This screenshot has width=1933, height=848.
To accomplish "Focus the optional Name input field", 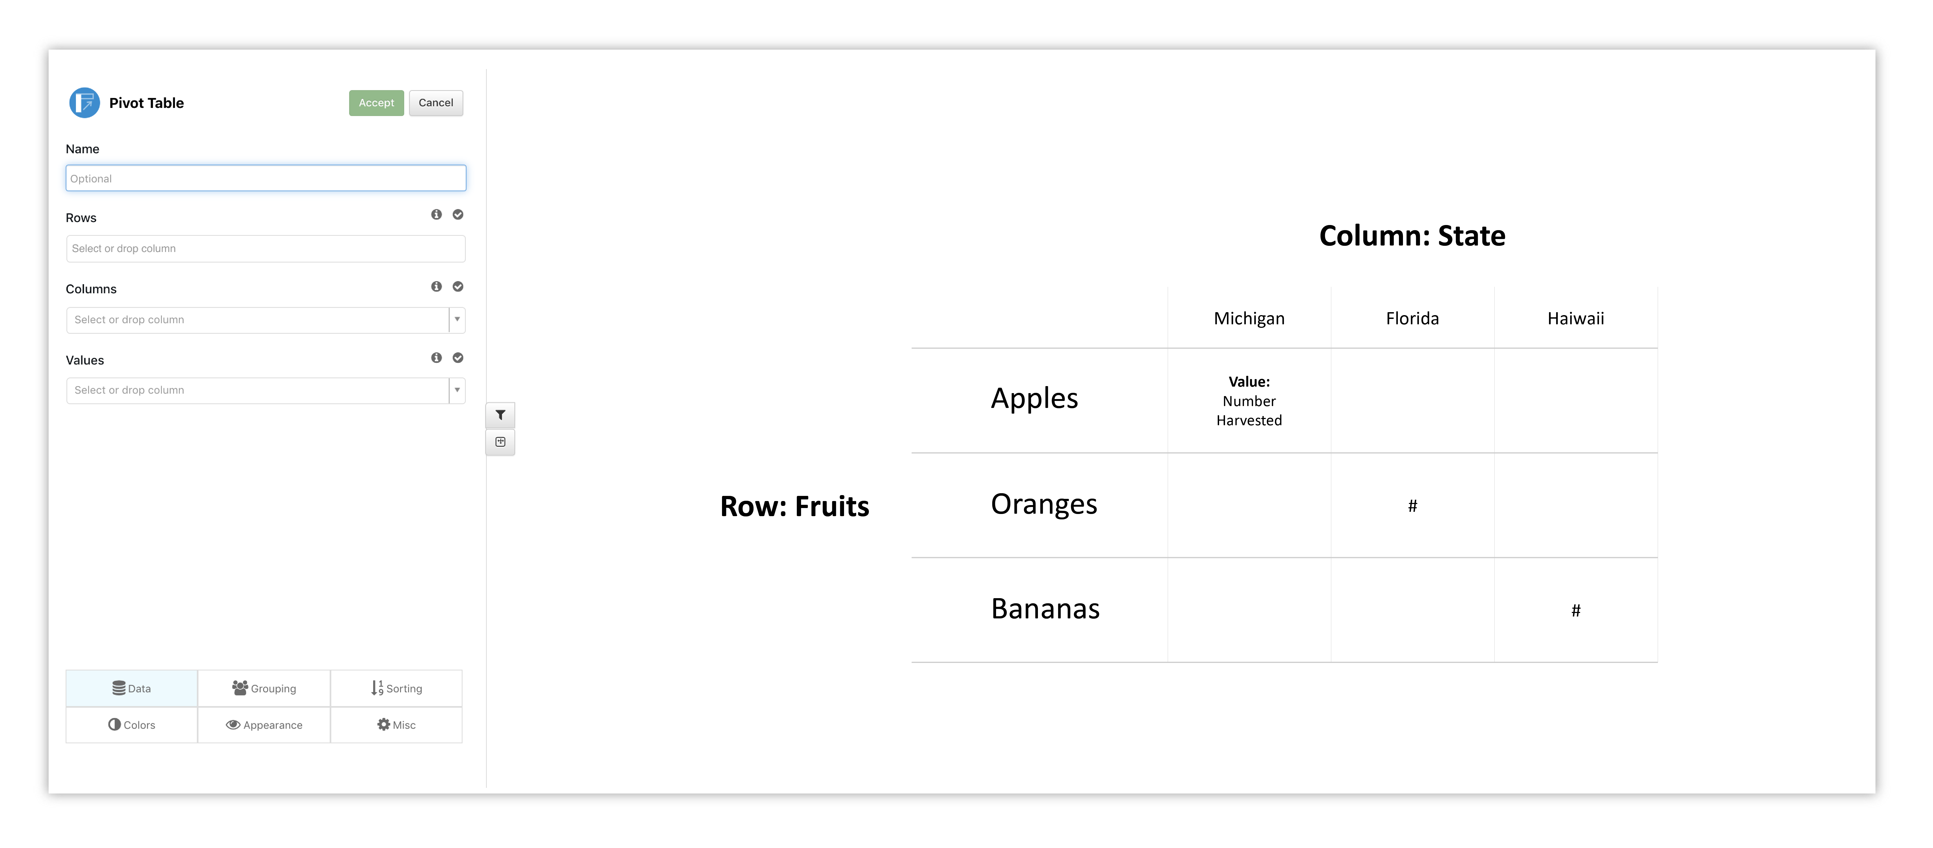I will pos(266,178).
